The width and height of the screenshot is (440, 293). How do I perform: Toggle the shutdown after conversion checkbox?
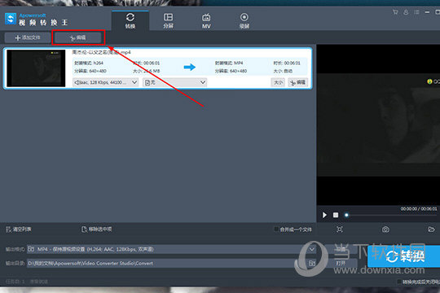399,282
